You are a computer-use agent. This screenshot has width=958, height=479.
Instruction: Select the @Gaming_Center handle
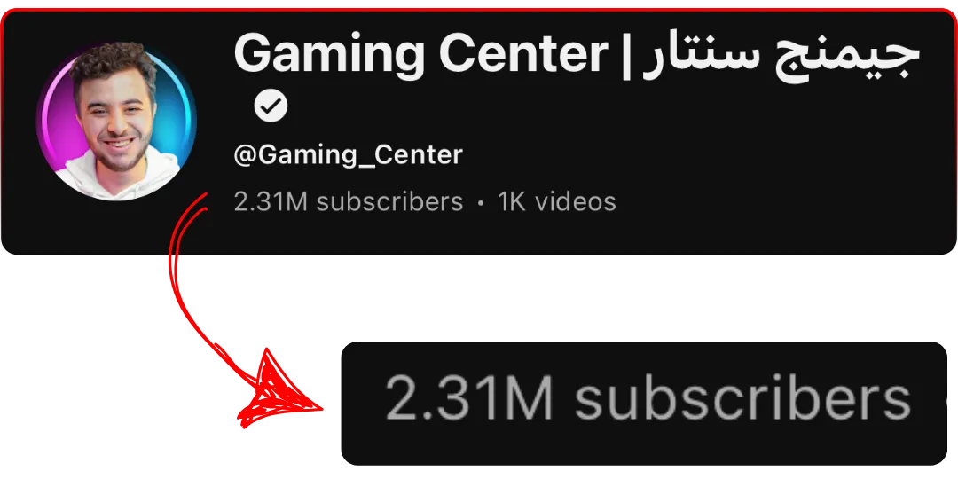(349, 155)
